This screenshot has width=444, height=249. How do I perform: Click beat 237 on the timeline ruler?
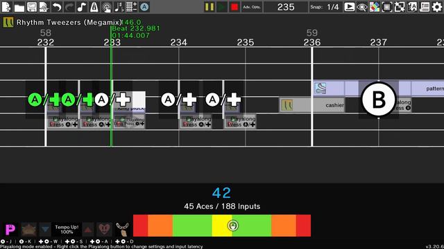(378, 42)
